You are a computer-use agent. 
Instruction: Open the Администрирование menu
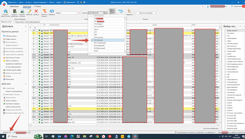tap(40, 2)
